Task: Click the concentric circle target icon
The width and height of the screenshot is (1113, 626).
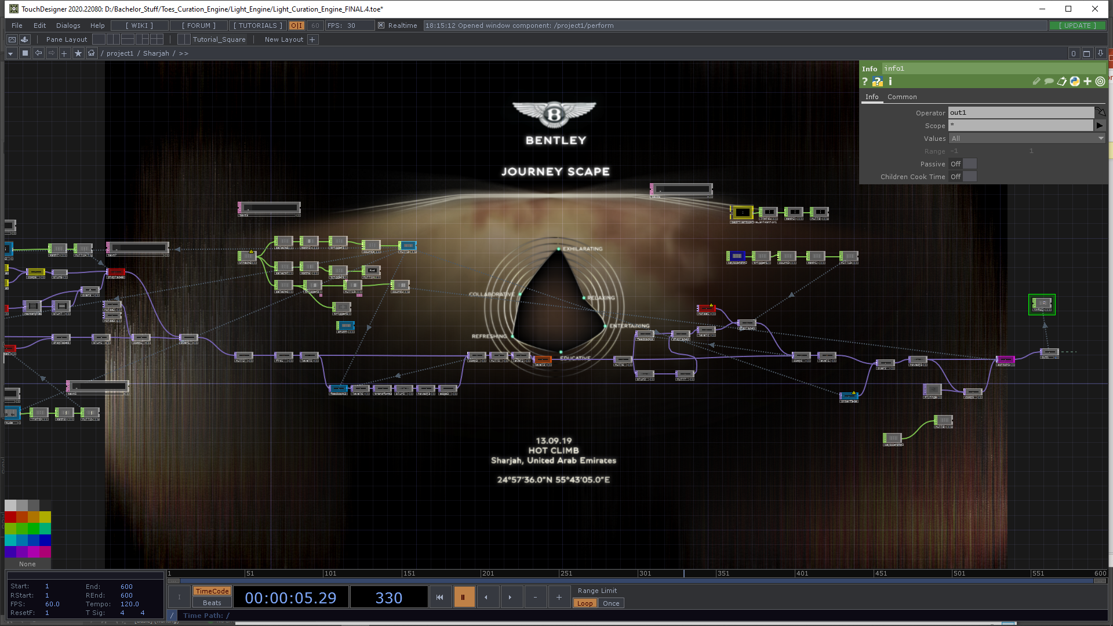Action: (1100, 82)
